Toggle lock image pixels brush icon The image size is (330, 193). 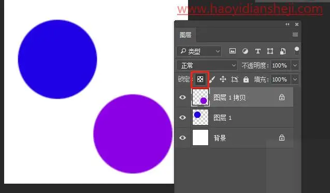pyautogui.click(x=212, y=79)
